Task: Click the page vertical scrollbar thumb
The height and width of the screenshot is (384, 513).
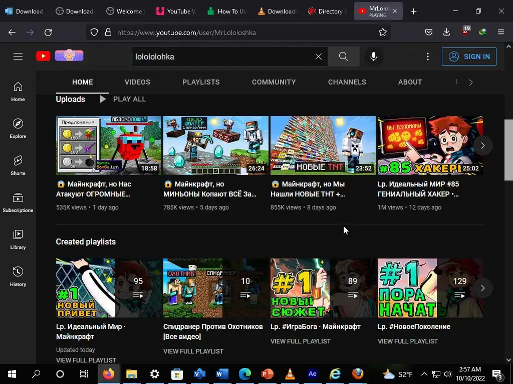Action: pyautogui.click(x=508, y=150)
